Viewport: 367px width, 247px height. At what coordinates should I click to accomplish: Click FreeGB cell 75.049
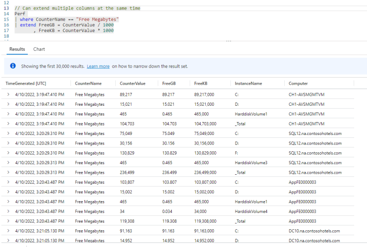pos(168,134)
